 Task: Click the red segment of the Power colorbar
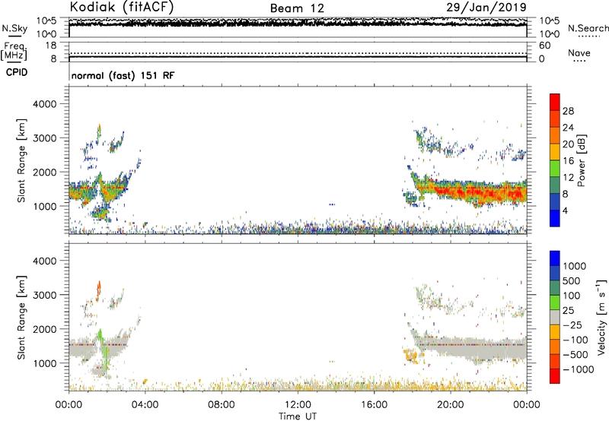(x=555, y=102)
